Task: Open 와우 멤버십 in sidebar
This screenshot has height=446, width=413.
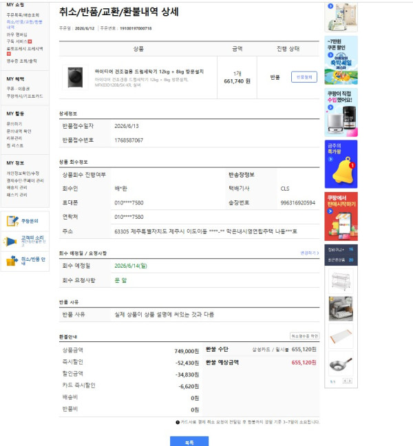Action: [17, 34]
